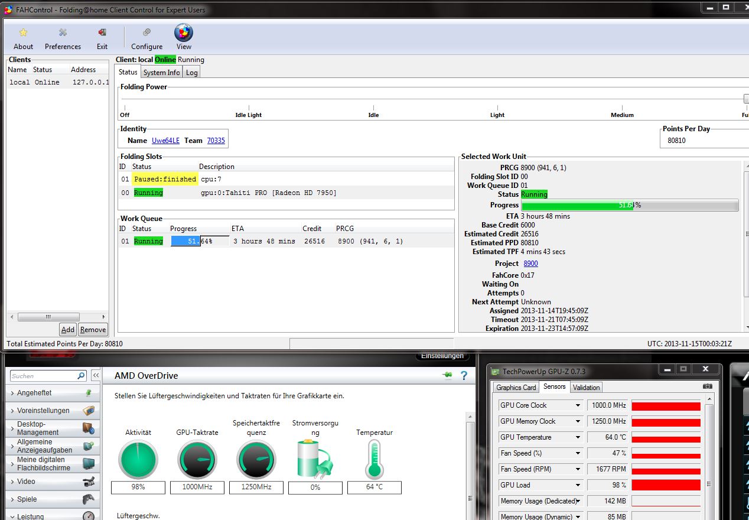Open the GPU Memory Clock sensor dropdown

pyautogui.click(x=578, y=421)
